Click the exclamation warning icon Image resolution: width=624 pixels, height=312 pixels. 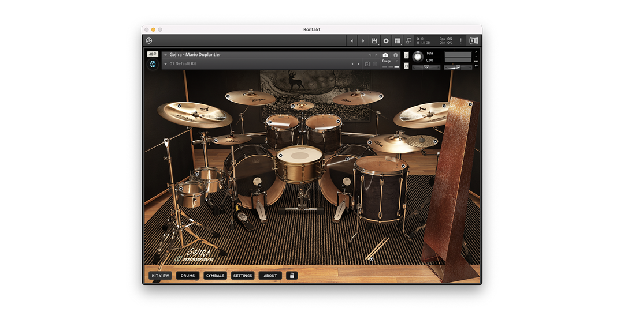click(x=460, y=41)
